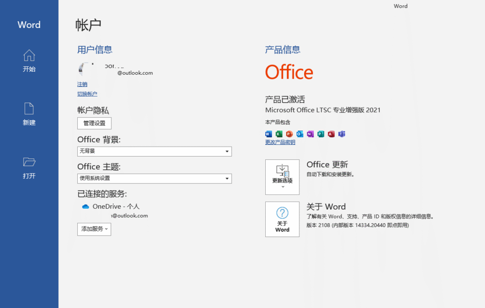Click the Excel icon under 本产品包含
The image size is (485, 308).
[279, 134]
